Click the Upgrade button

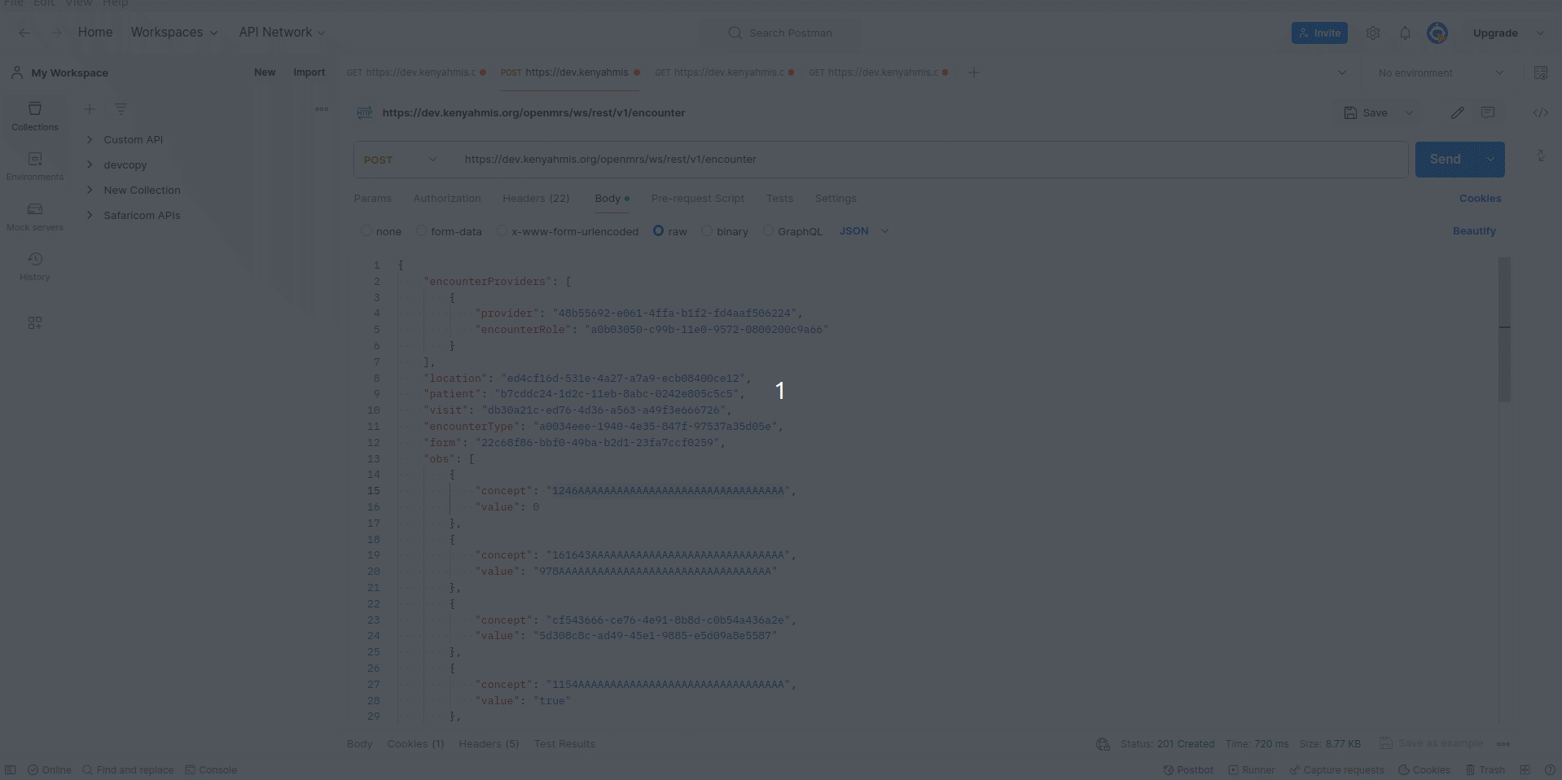click(1495, 33)
